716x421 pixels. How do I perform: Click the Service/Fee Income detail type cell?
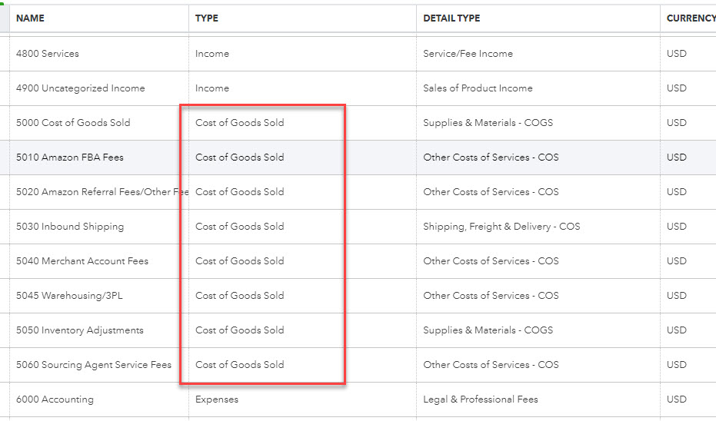(x=468, y=54)
